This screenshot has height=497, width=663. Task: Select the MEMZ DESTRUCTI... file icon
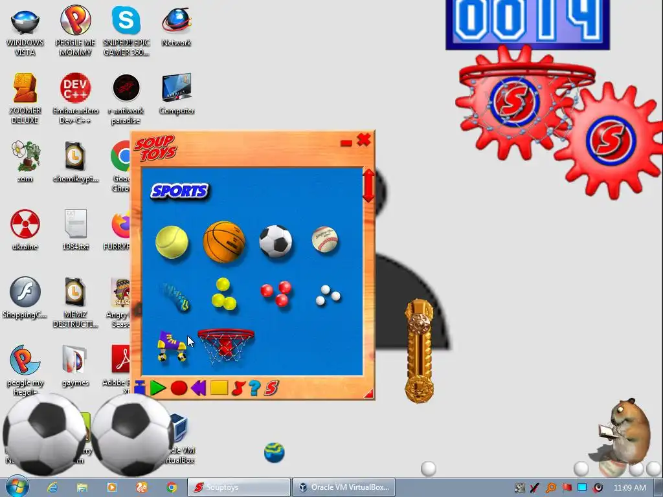(75, 302)
